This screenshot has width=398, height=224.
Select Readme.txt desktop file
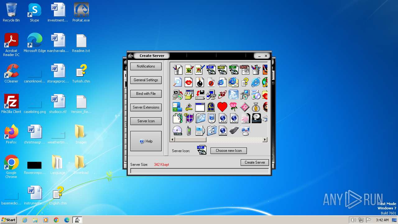(81, 44)
